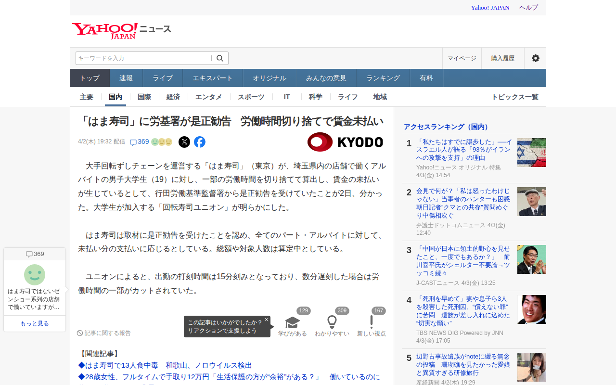Open related article about 28歳女性 フルタイム
Image resolution: width=616 pixels, height=385 pixels.
(229, 376)
